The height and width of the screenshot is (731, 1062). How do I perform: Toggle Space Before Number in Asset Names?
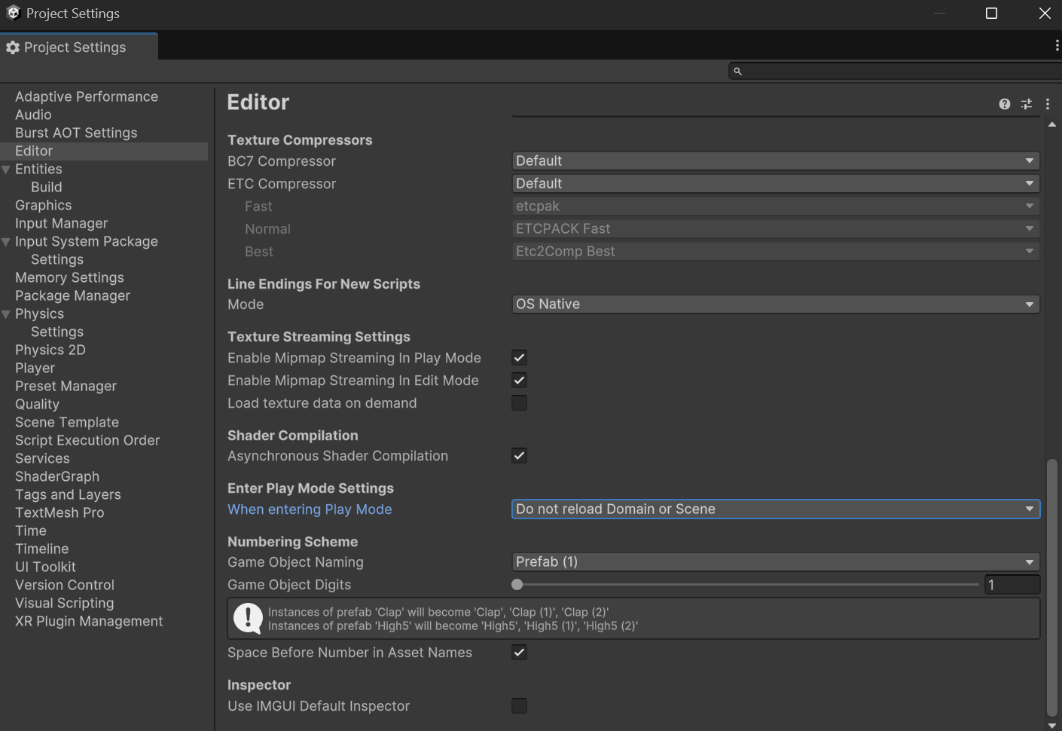pos(519,653)
